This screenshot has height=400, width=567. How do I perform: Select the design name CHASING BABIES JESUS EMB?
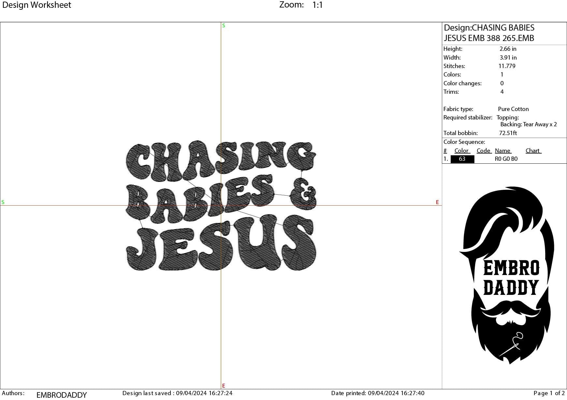[489, 33]
